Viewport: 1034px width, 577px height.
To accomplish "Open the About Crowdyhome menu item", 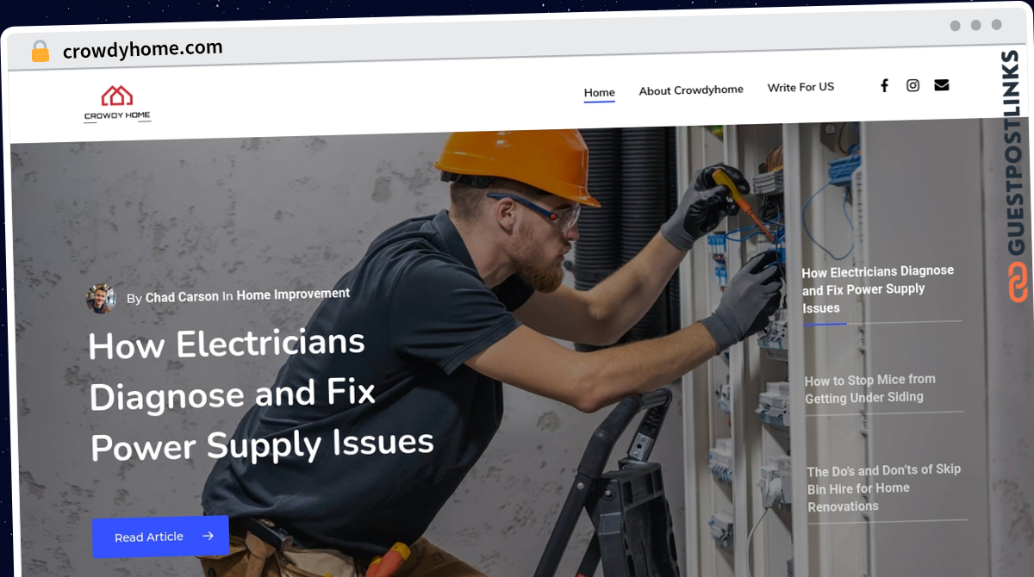I will pyautogui.click(x=691, y=90).
